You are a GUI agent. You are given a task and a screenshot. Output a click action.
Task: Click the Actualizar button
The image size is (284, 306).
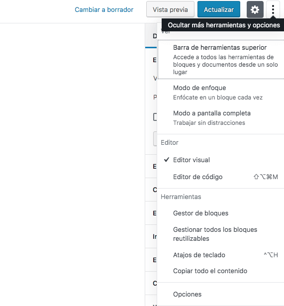point(219,9)
